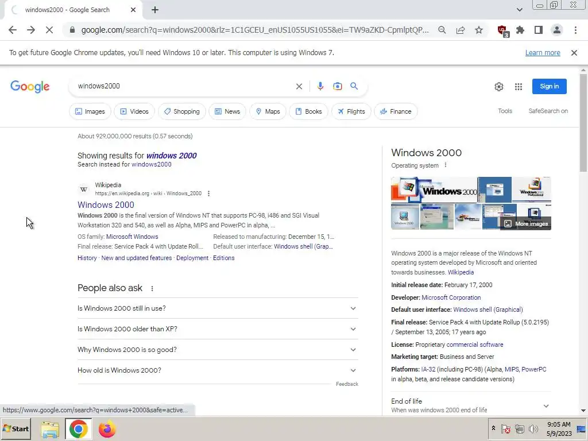The image size is (588, 441).
Task: Share this page from the address bar
Action: (x=461, y=30)
